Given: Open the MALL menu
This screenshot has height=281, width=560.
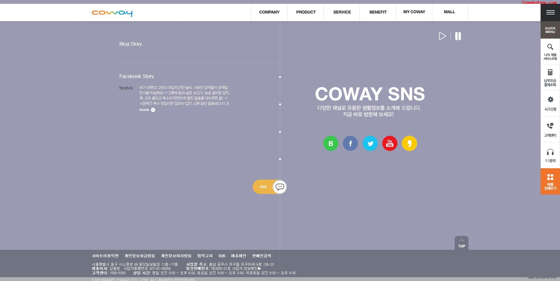Looking at the screenshot, I should [449, 12].
